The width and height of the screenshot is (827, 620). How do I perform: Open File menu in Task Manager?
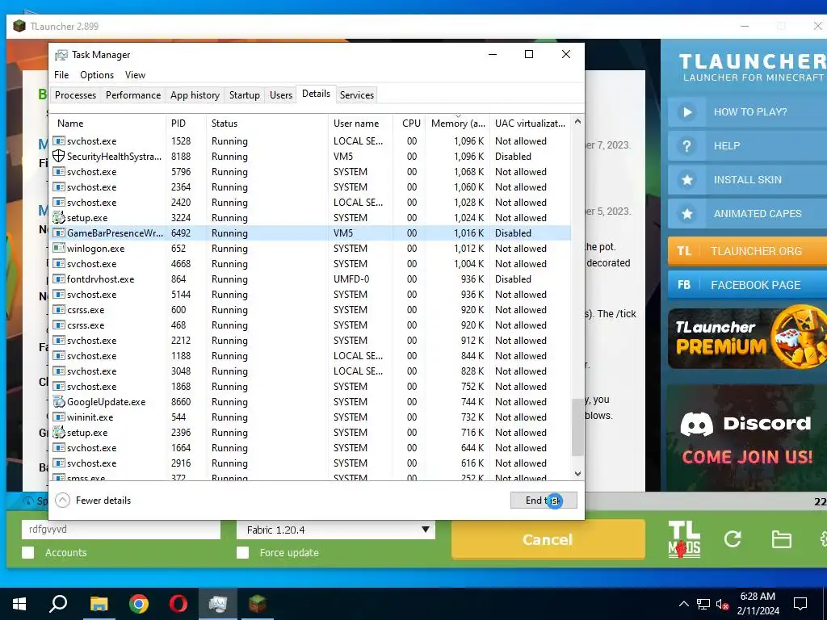click(61, 75)
